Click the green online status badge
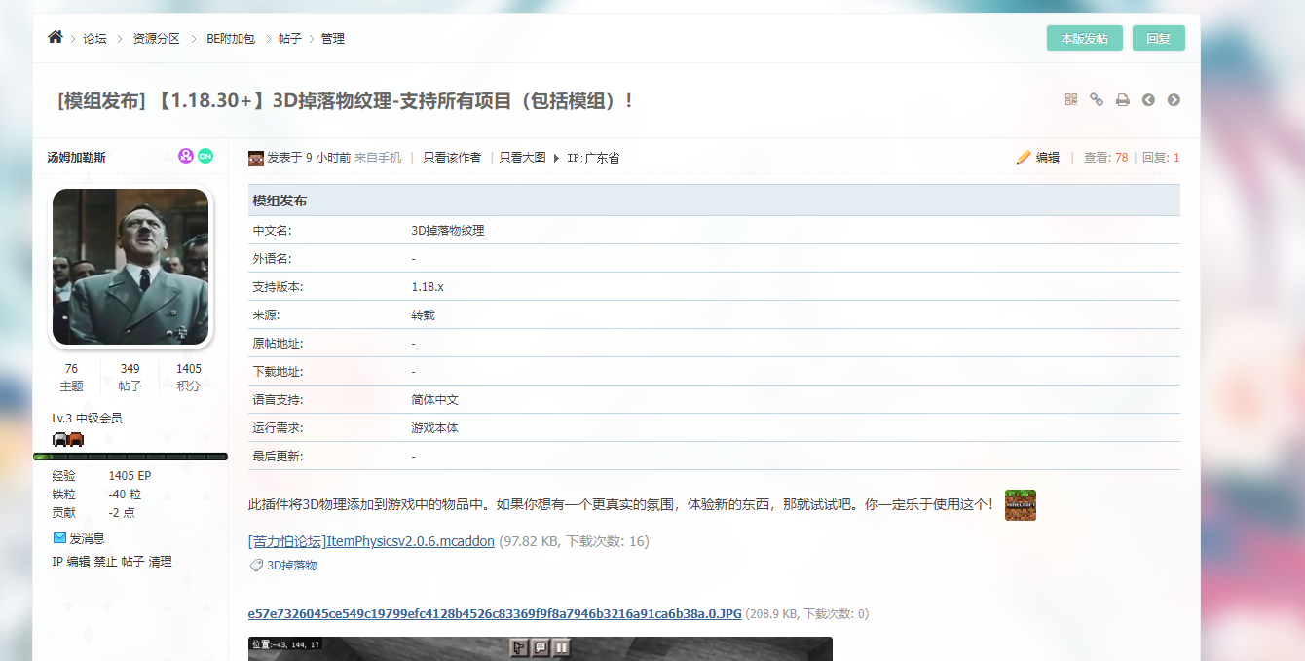Viewport: 1305px width, 661px height. pyautogui.click(x=205, y=156)
